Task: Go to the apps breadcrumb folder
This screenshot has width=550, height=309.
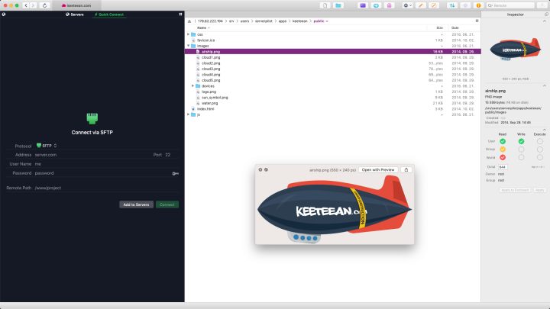Action: pos(283,21)
